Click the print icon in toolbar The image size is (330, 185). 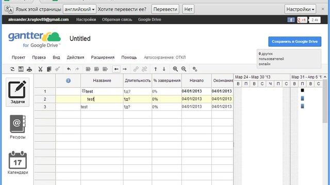(x=29, y=69)
